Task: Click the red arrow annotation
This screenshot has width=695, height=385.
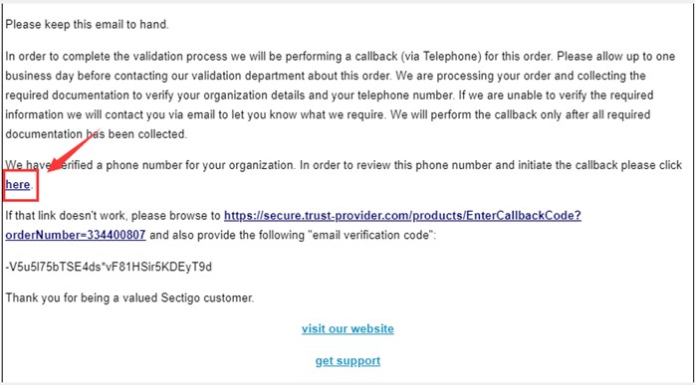Action: click(x=72, y=151)
